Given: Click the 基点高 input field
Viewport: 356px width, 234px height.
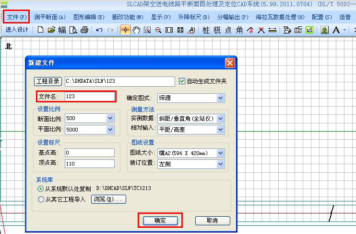Looking at the screenshot, I should [90, 153].
